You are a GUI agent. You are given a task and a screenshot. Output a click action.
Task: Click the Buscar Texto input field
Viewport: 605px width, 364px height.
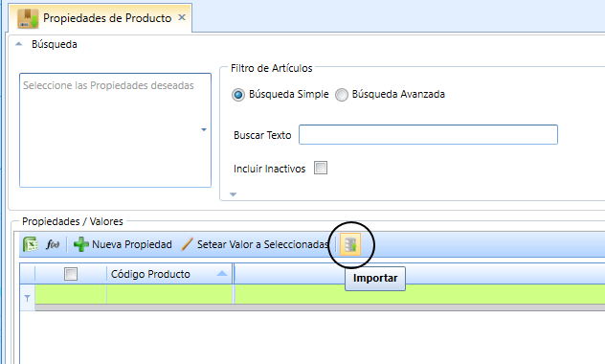pyautogui.click(x=428, y=135)
